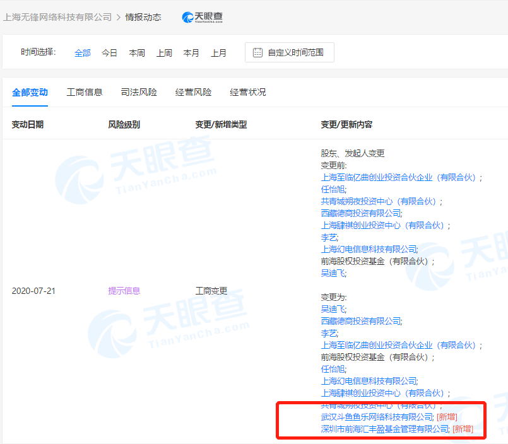This screenshot has width=508, height=444.
Task: Open 任怡旭 link under 变更前
Action: [x=333, y=189]
